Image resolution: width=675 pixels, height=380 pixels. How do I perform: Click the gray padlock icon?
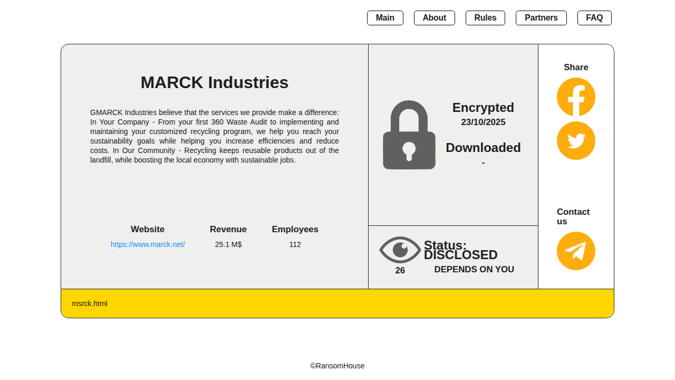point(409,136)
